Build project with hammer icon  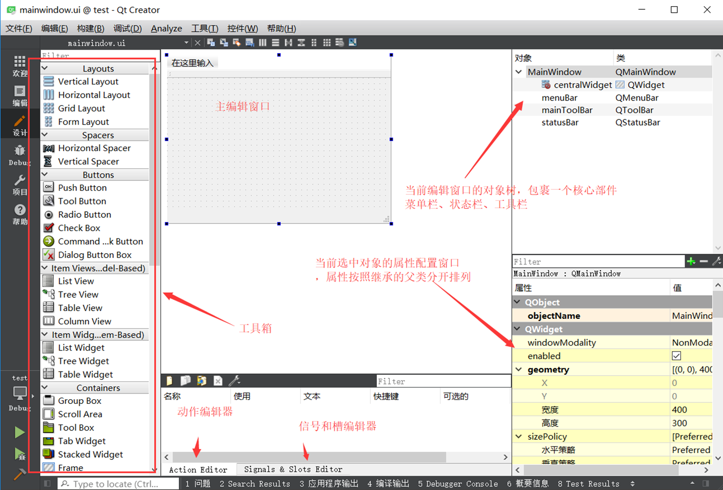click(x=19, y=474)
